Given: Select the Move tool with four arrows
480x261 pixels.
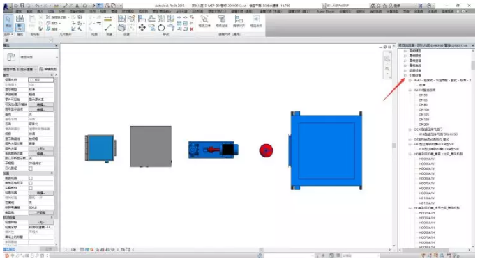Looking at the screenshot, I should tap(142, 28).
